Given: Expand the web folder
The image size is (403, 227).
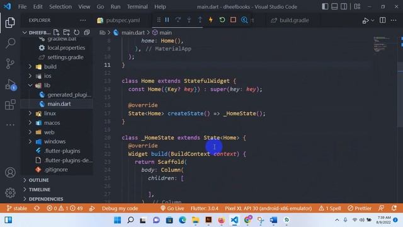Looking at the screenshot, I should click(x=30, y=132).
